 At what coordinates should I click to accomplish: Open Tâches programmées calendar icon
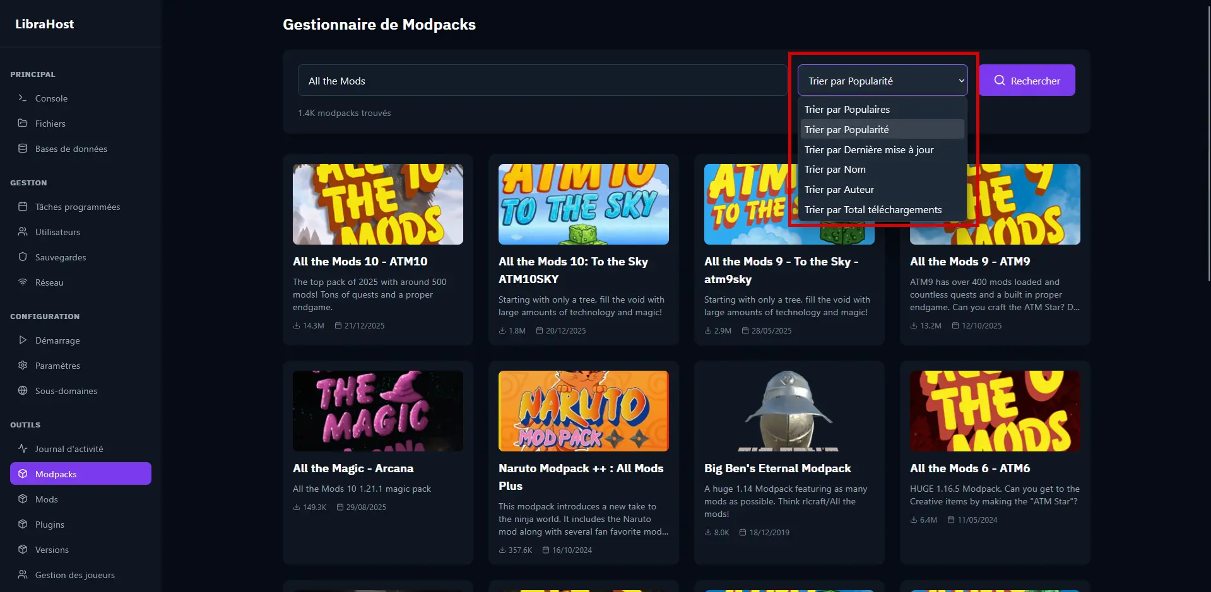(23, 207)
